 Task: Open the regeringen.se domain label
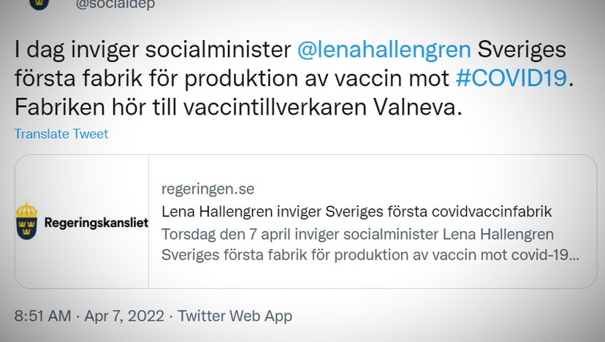(x=208, y=189)
